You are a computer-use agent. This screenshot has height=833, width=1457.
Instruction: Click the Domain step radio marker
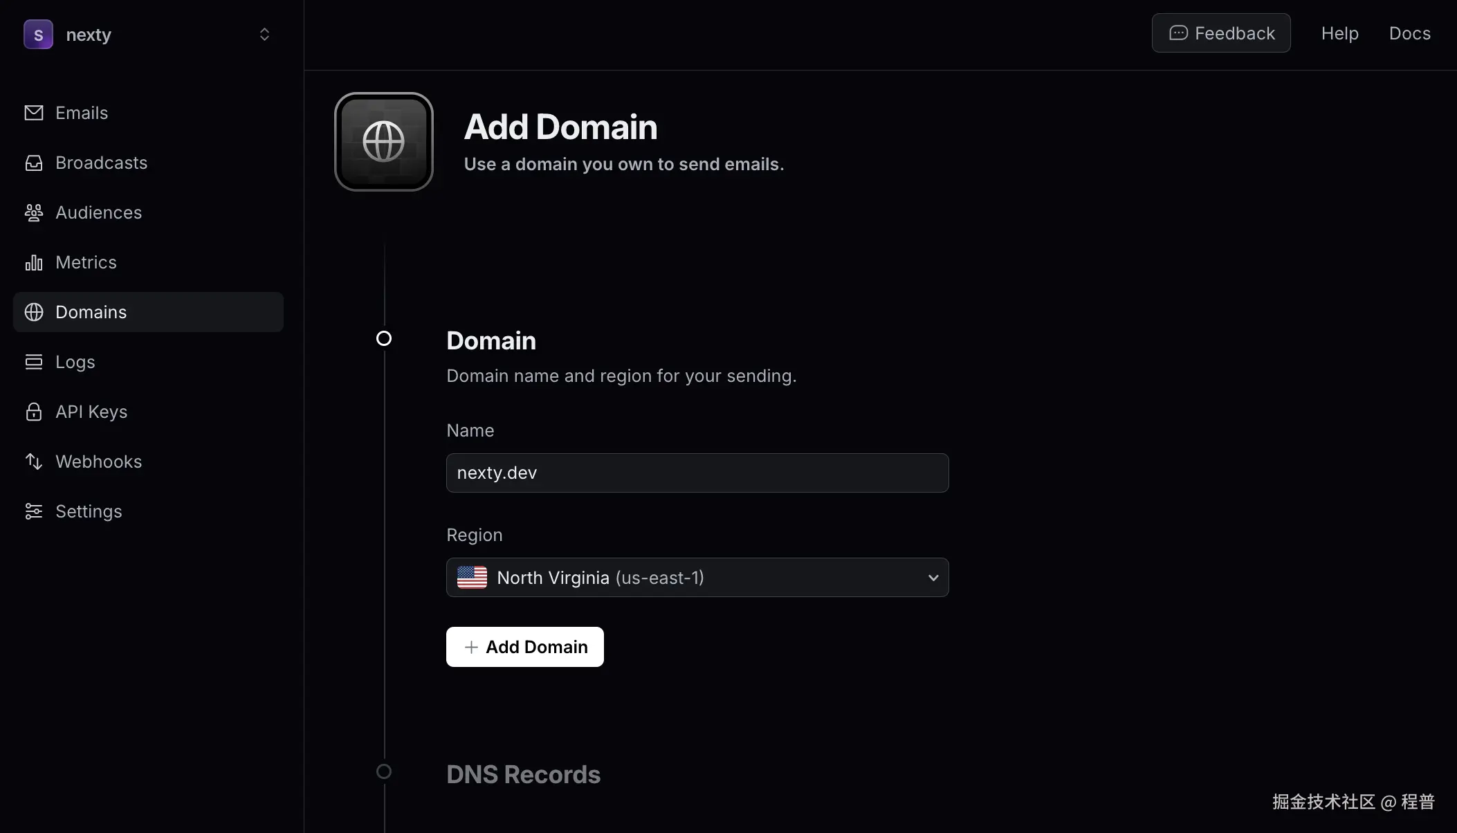click(384, 338)
